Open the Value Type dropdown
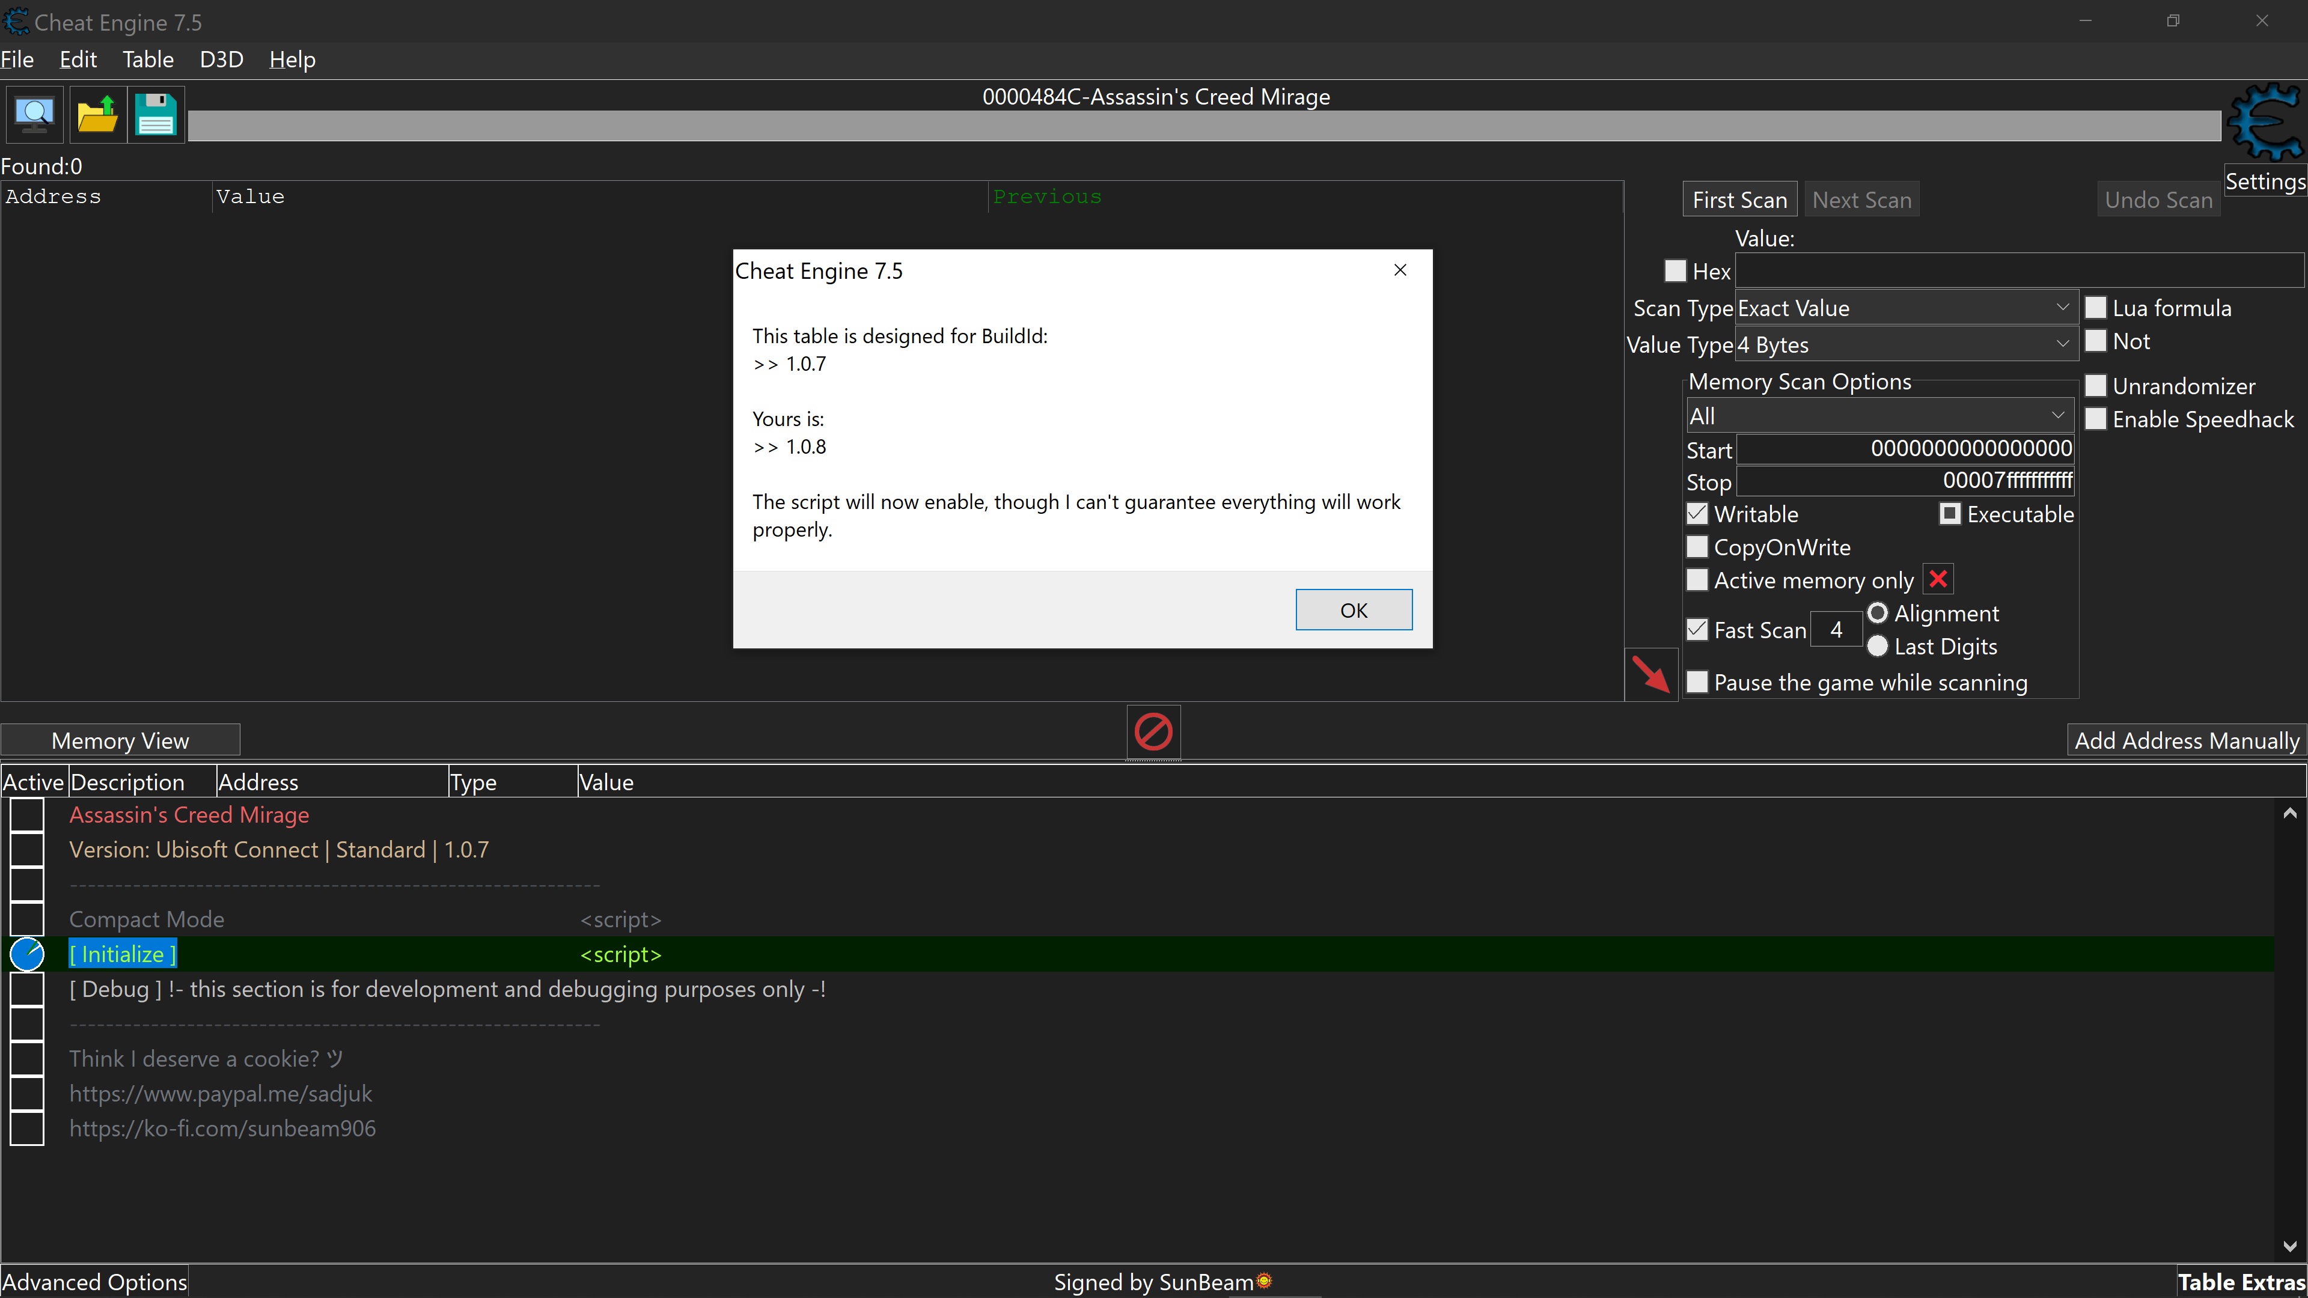Viewport: 2308px width, 1298px height. pyautogui.click(x=1905, y=345)
